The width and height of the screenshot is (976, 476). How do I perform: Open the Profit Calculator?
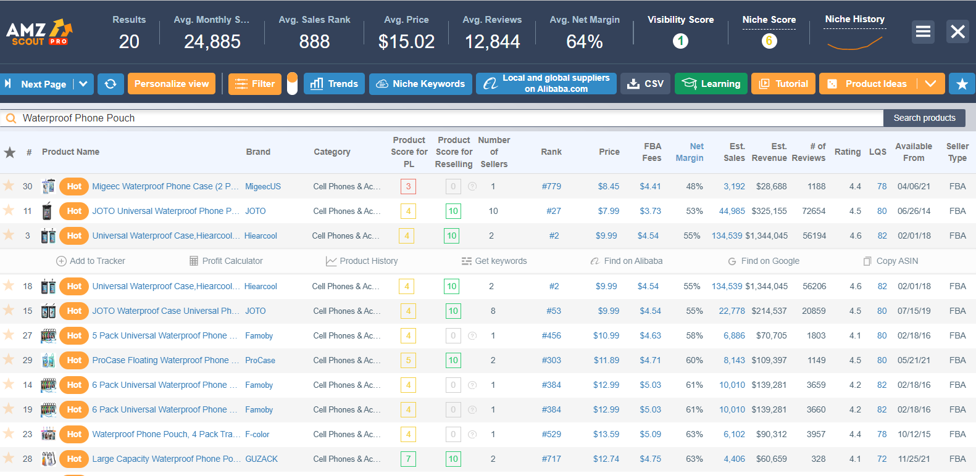pos(226,261)
